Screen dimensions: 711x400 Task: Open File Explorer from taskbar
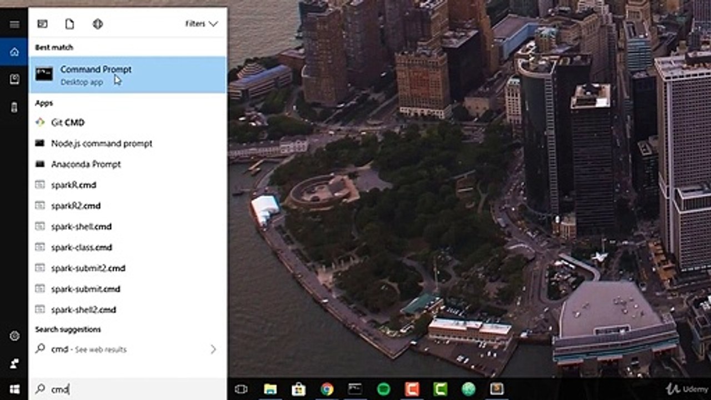(x=270, y=389)
